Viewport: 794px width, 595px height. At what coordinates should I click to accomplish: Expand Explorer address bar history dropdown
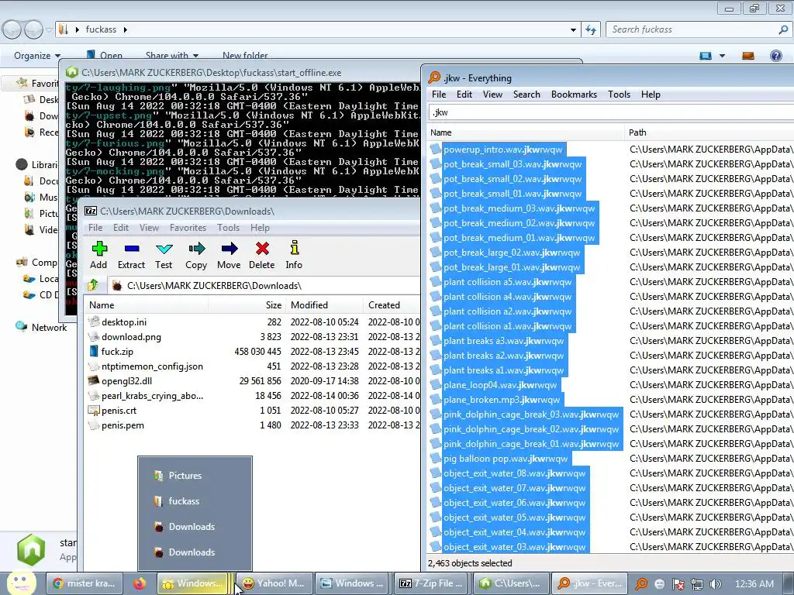573,30
